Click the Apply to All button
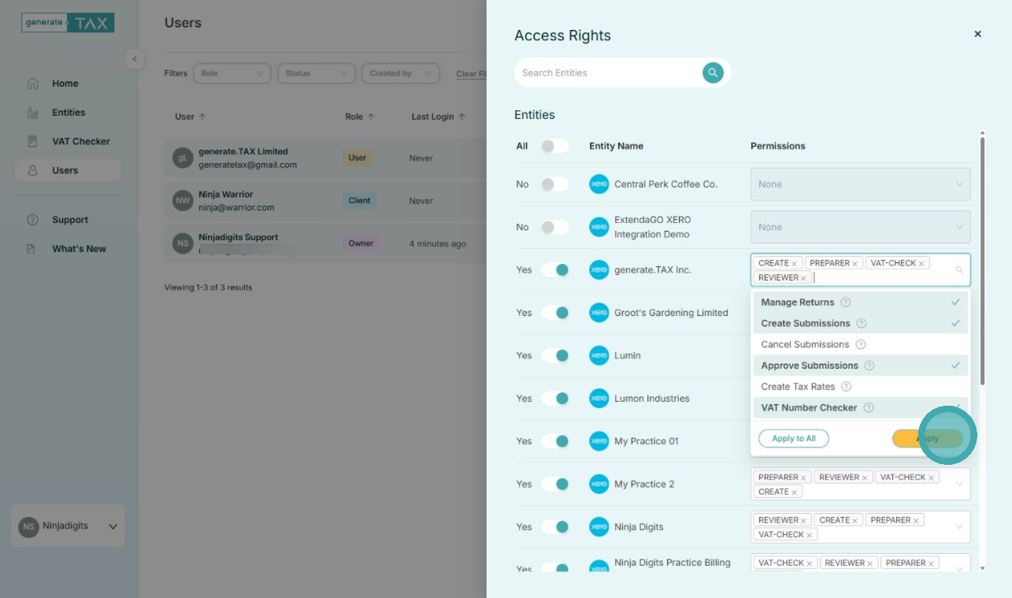The image size is (1012, 598). [x=793, y=439]
